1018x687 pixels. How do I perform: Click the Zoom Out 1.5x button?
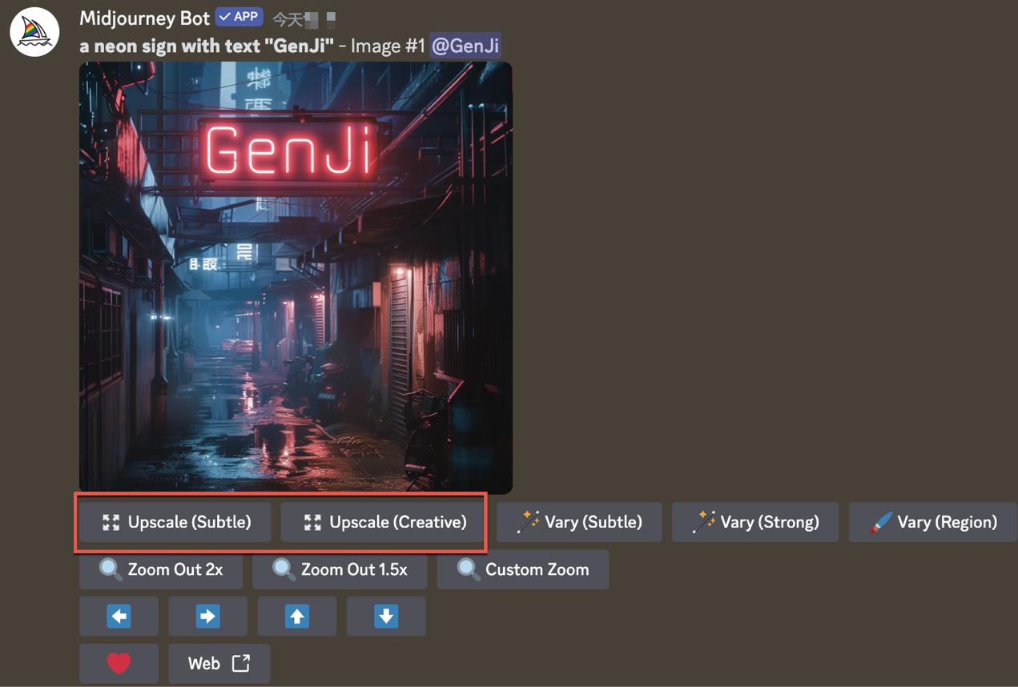[x=339, y=569]
